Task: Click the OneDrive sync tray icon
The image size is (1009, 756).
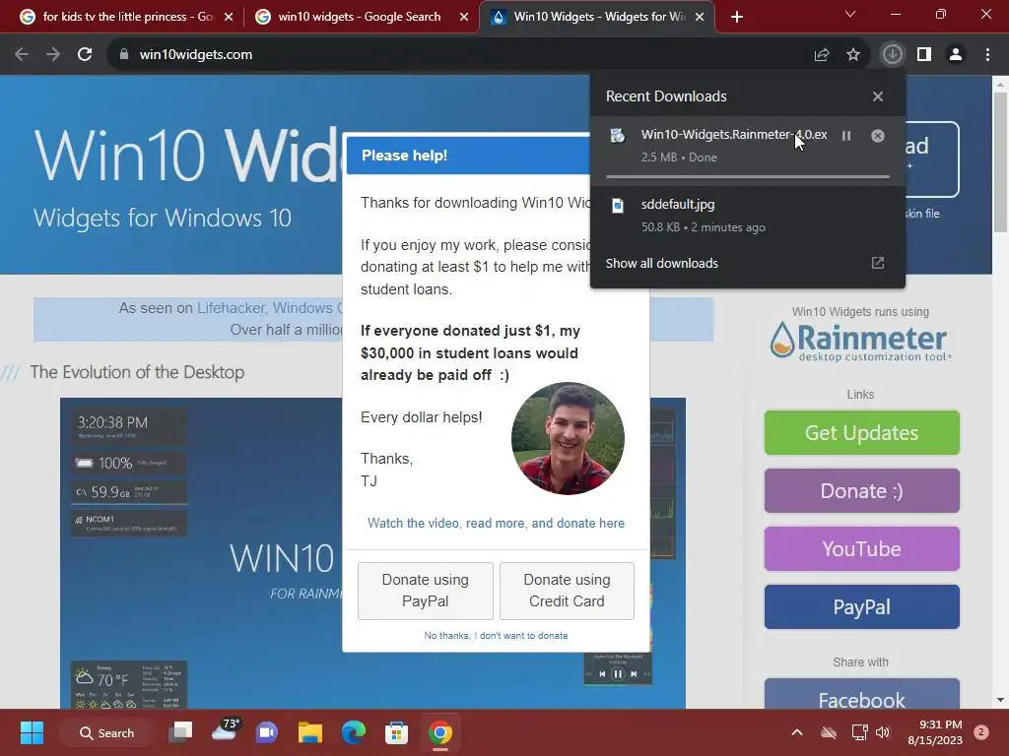Action: [829, 732]
